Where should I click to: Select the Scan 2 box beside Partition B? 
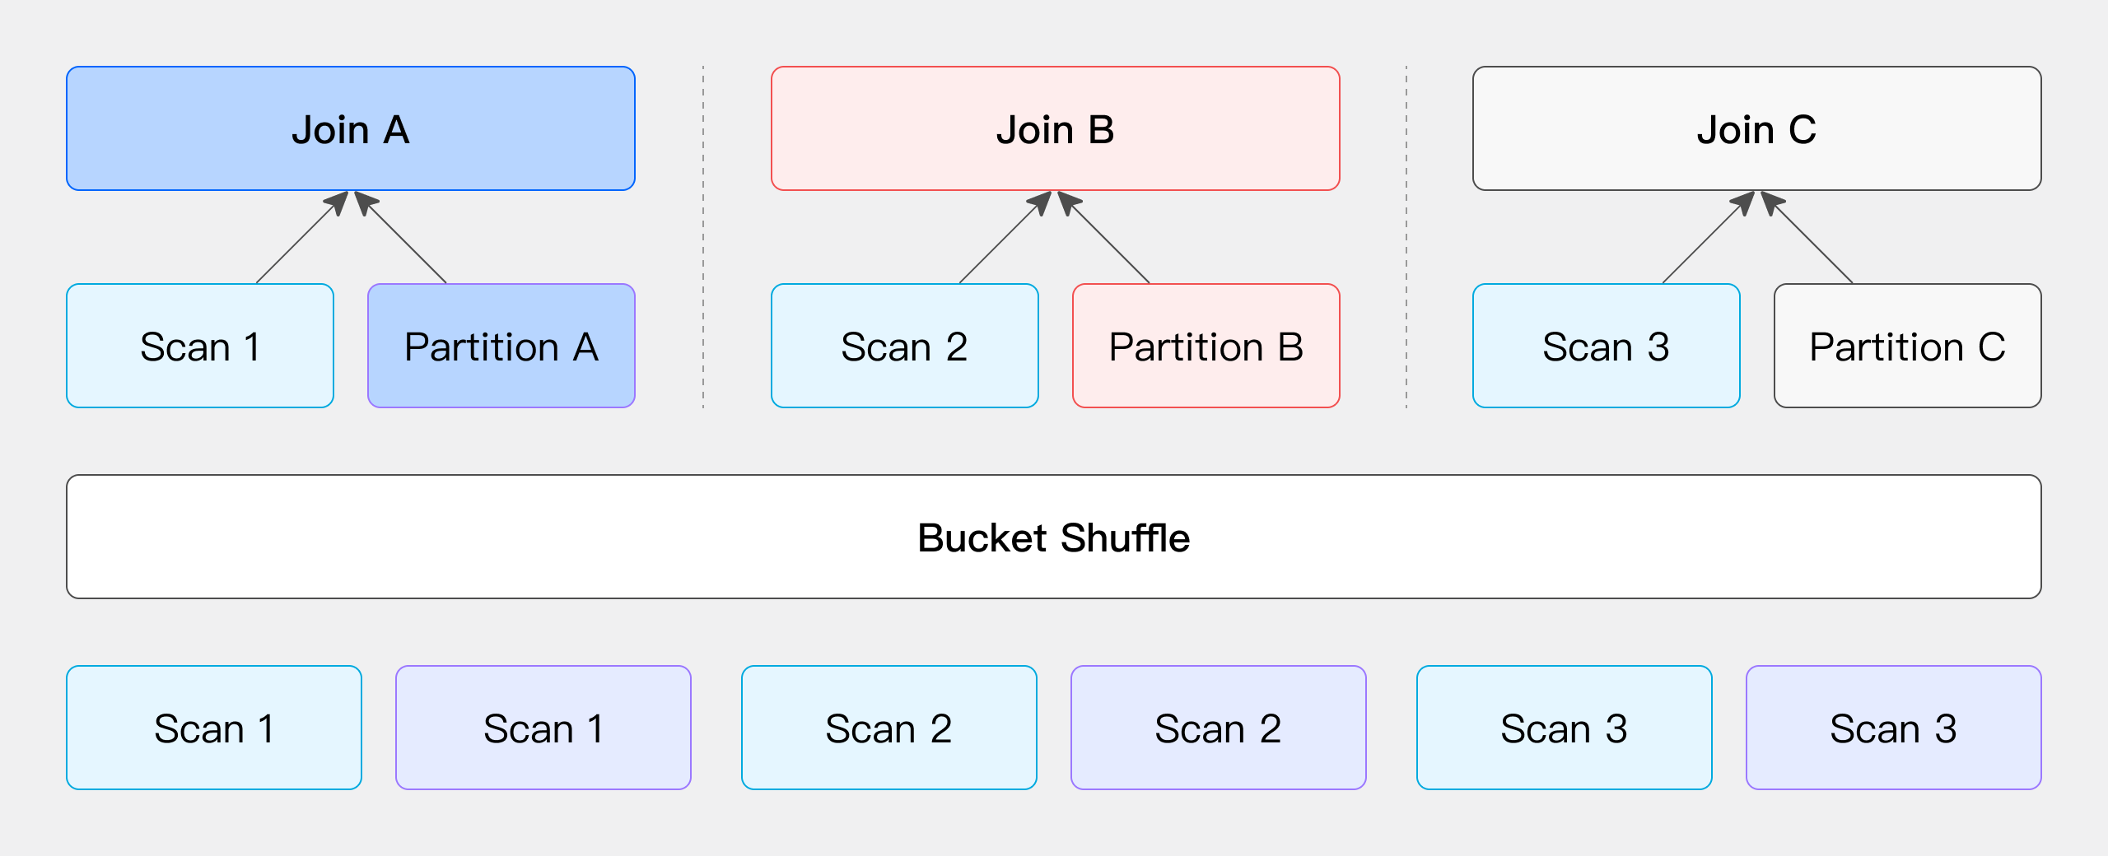[904, 346]
